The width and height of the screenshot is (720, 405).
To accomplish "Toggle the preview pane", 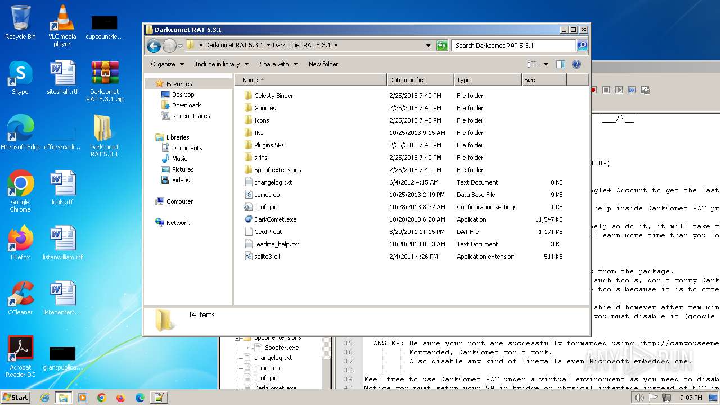I will coord(561,64).
